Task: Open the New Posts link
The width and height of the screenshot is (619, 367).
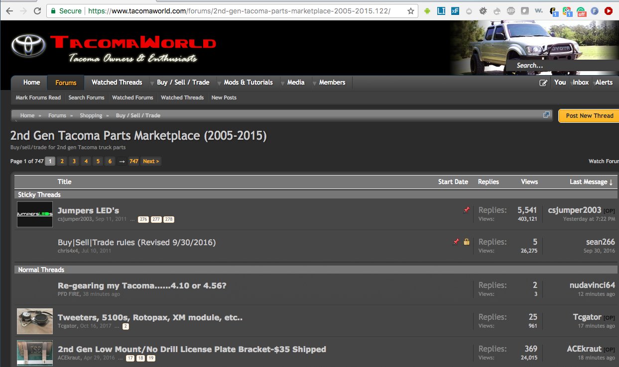Action: pyautogui.click(x=224, y=97)
